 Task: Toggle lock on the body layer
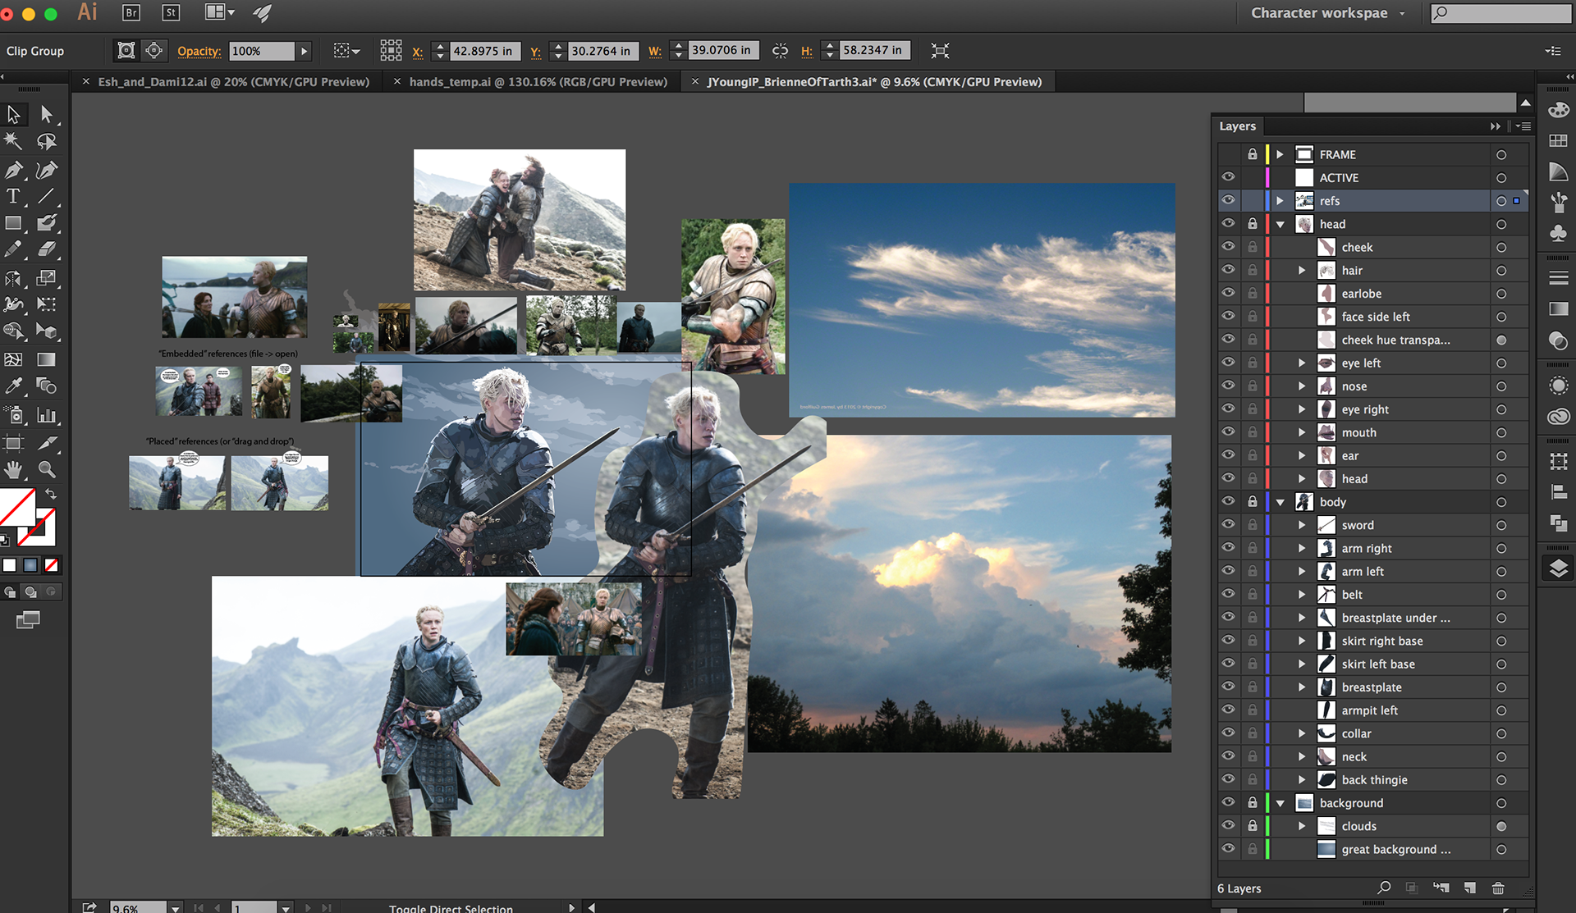point(1253,502)
